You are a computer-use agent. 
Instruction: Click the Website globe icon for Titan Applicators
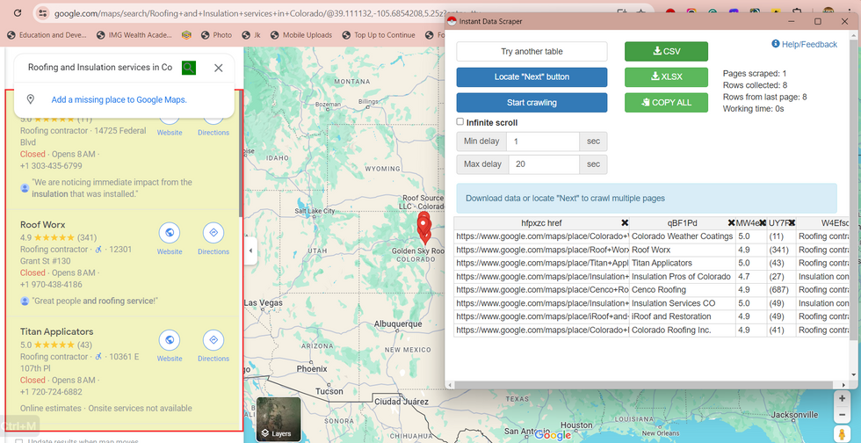pos(170,340)
